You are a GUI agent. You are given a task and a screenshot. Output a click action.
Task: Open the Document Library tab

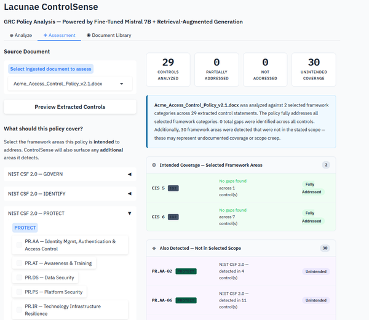[109, 35]
